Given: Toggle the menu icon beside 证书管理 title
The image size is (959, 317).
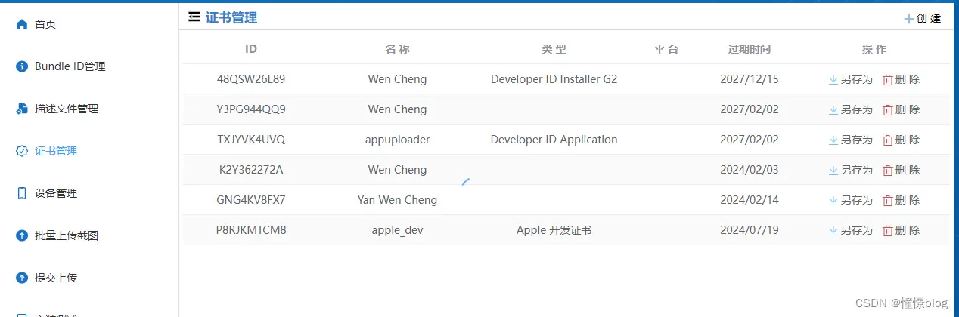Looking at the screenshot, I should pyautogui.click(x=194, y=17).
